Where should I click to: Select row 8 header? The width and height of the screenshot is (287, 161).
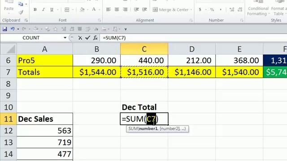pos(8,84)
